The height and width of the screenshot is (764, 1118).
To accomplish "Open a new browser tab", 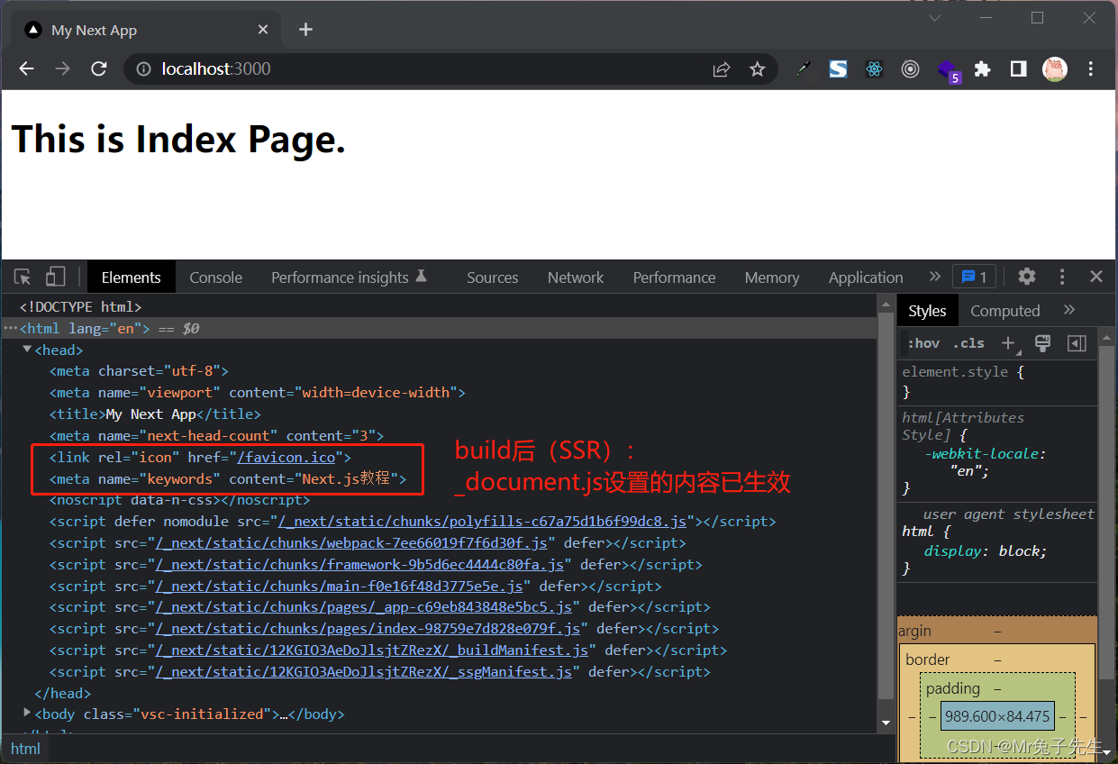I will (x=305, y=30).
